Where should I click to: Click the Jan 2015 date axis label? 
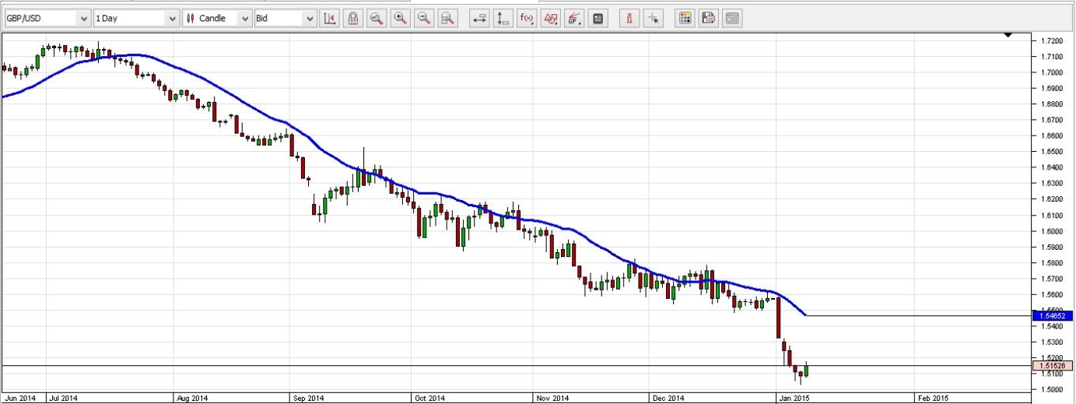click(x=796, y=398)
